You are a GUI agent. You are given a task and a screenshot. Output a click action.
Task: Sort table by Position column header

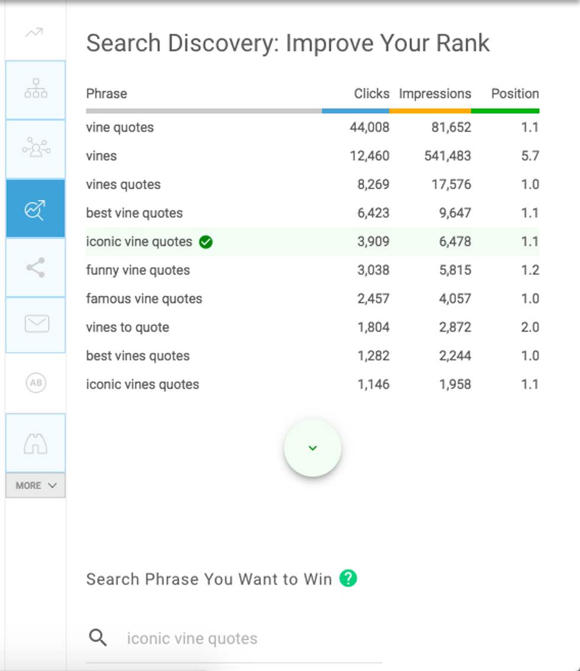pos(514,93)
